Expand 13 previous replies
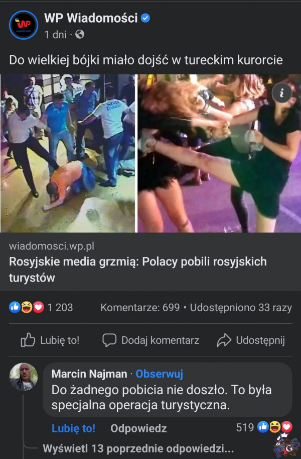The height and width of the screenshot is (459, 301). click(x=138, y=448)
